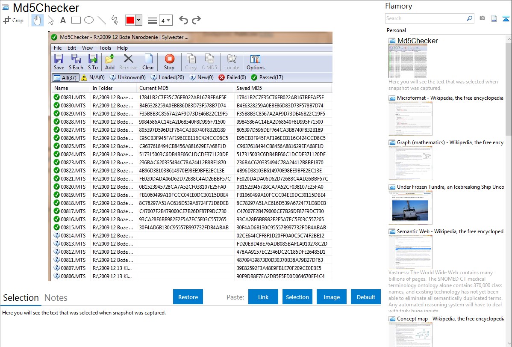Select the Crop tool
Image resolution: width=512 pixels, height=347 pixels.
tap(13, 20)
